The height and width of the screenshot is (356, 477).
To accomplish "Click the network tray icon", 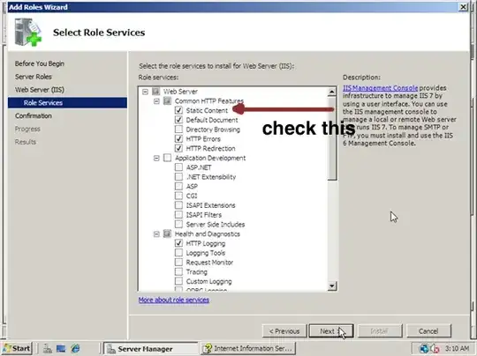I will tap(423, 349).
